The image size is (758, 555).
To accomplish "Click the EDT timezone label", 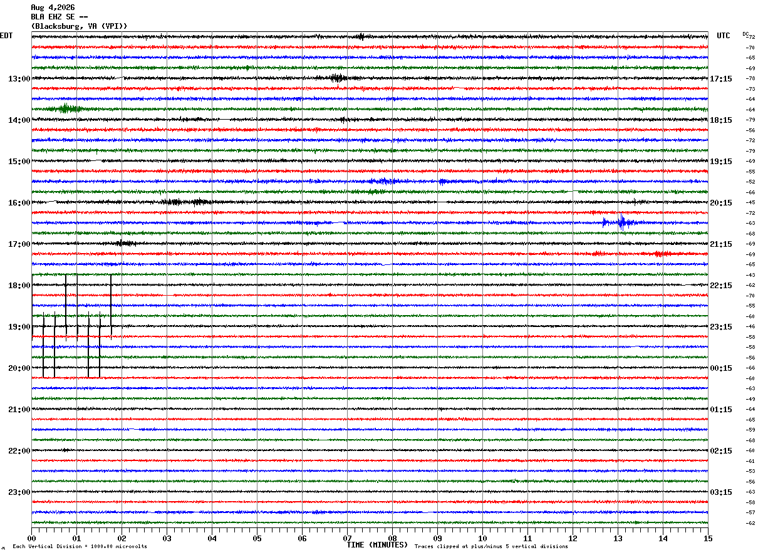I will pyautogui.click(x=6, y=36).
